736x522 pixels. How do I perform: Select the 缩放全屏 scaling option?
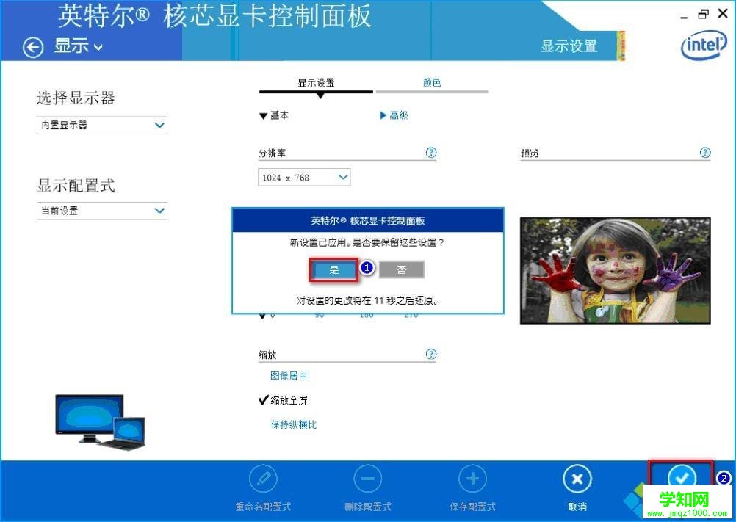pyautogui.click(x=284, y=400)
